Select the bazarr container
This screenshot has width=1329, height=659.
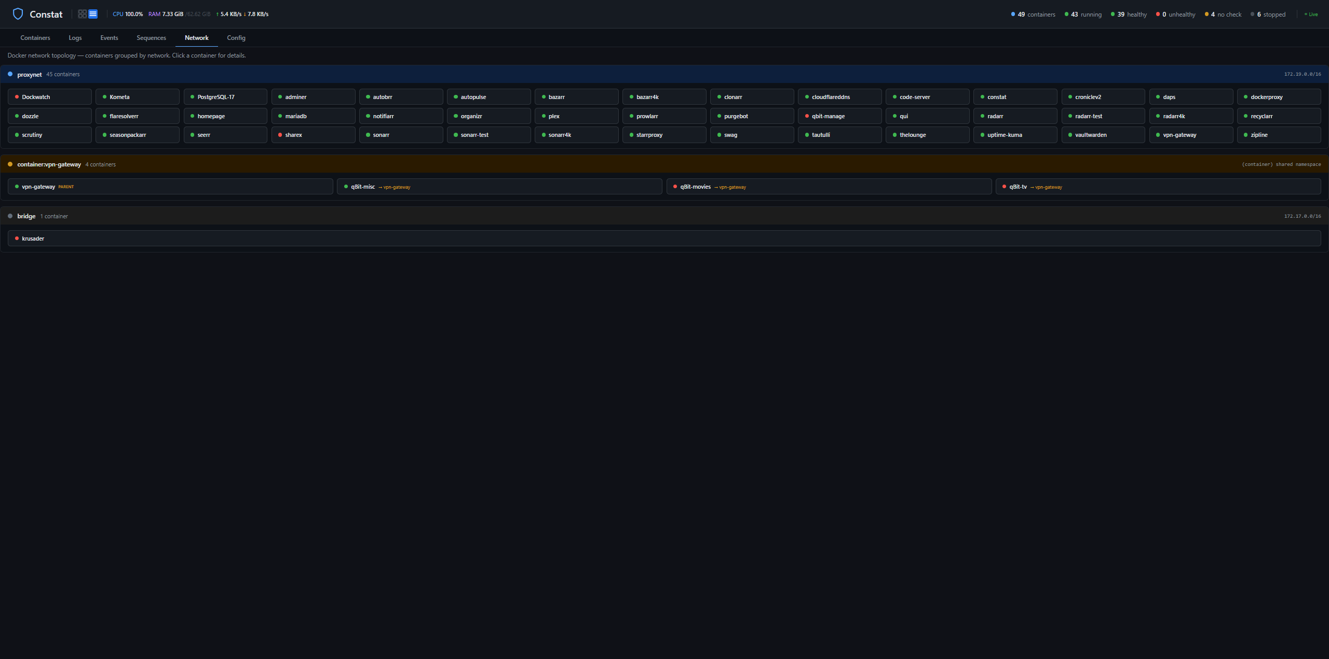point(576,97)
